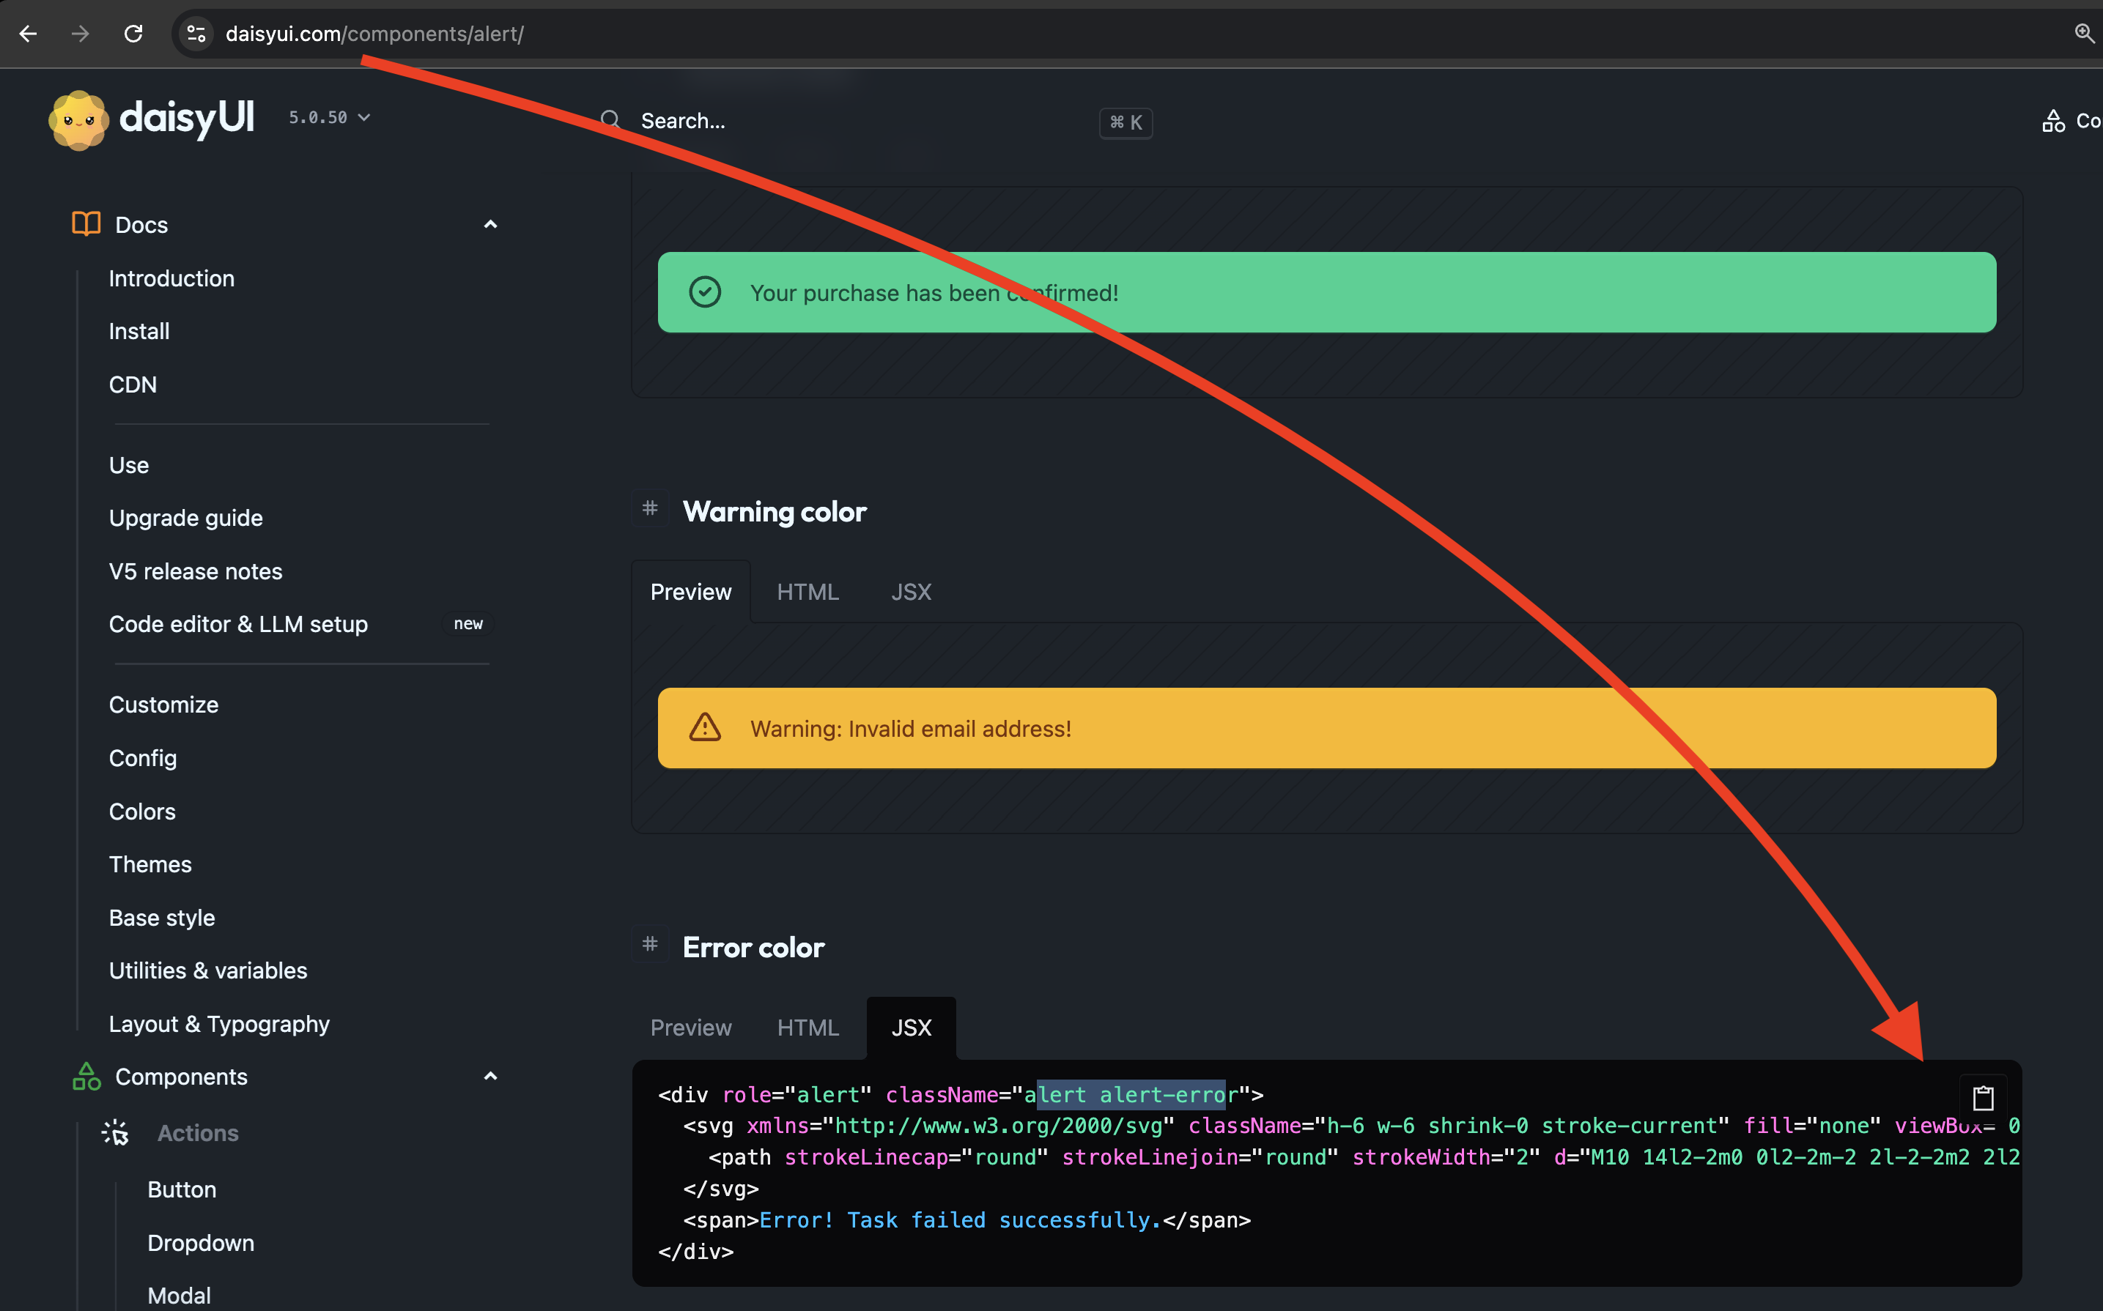Click 'Warning: Invalid email address!' alert text
Screen dimensions: 2103x1311
click(911, 728)
